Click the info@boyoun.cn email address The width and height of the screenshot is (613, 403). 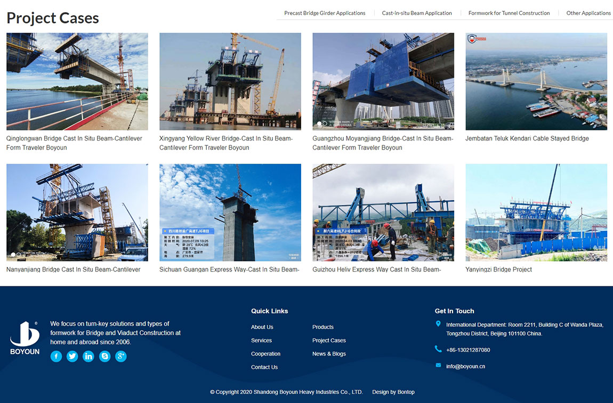click(465, 366)
